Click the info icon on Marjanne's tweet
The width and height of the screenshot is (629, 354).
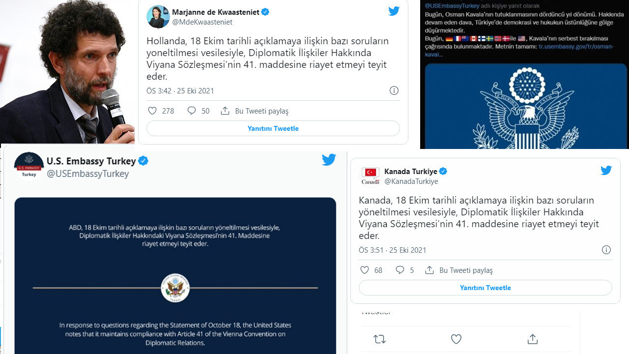point(394,90)
